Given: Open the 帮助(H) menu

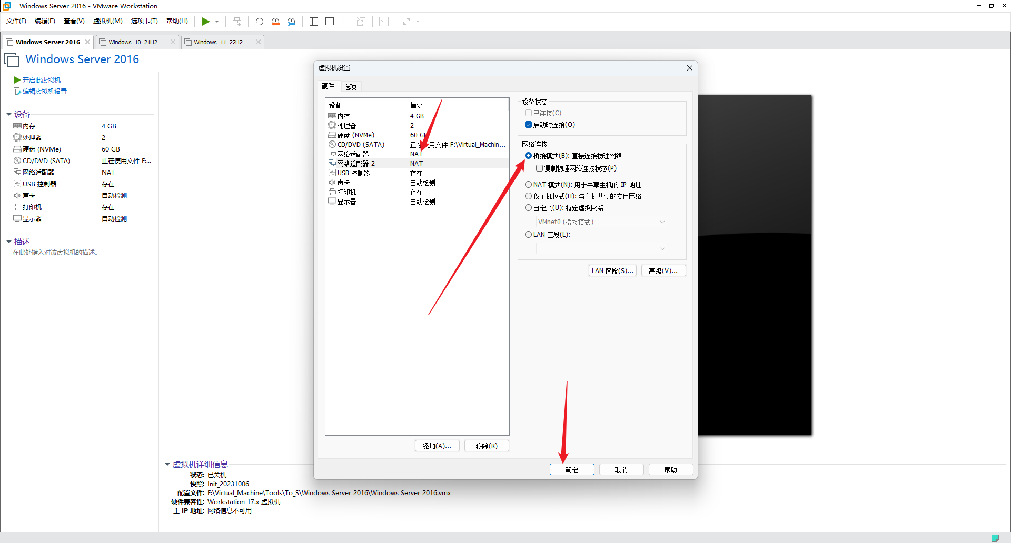Looking at the screenshot, I should tap(177, 21).
